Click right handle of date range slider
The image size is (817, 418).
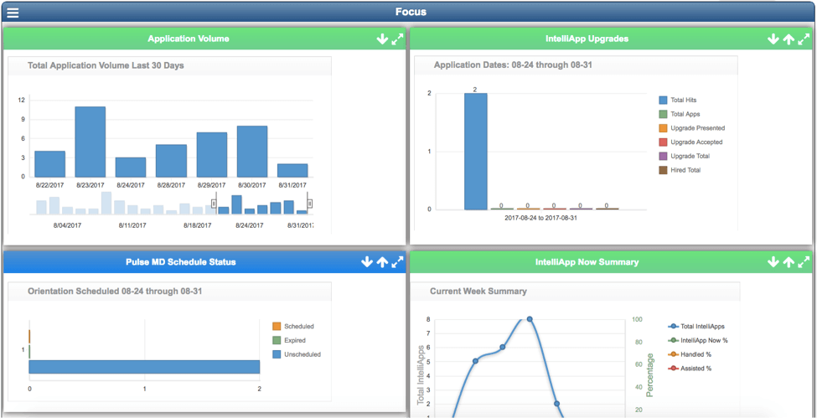coord(310,204)
